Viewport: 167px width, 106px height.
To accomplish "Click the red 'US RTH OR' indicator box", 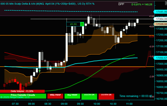I will pyautogui.click(x=106, y=96).
